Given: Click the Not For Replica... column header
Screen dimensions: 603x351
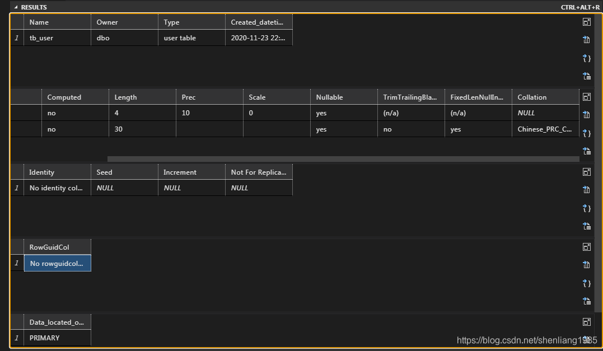Looking at the screenshot, I should click(x=259, y=172).
